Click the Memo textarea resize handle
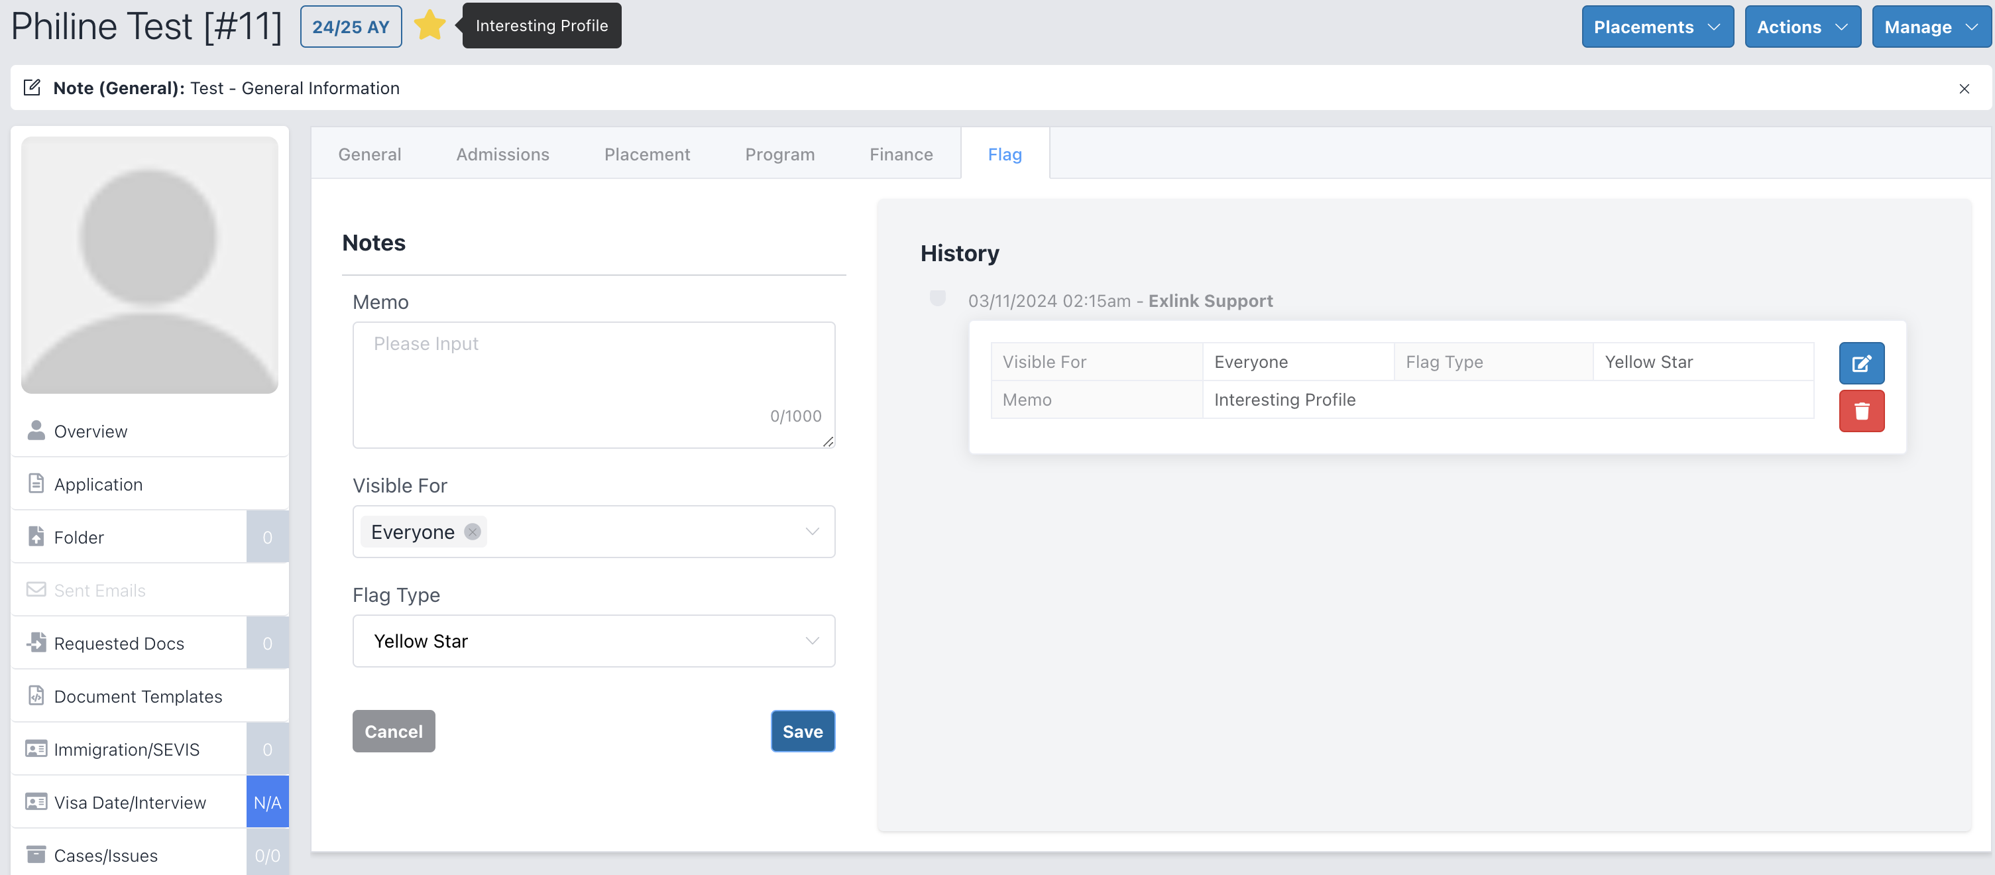Image resolution: width=1995 pixels, height=875 pixels. (x=828, y=441)
